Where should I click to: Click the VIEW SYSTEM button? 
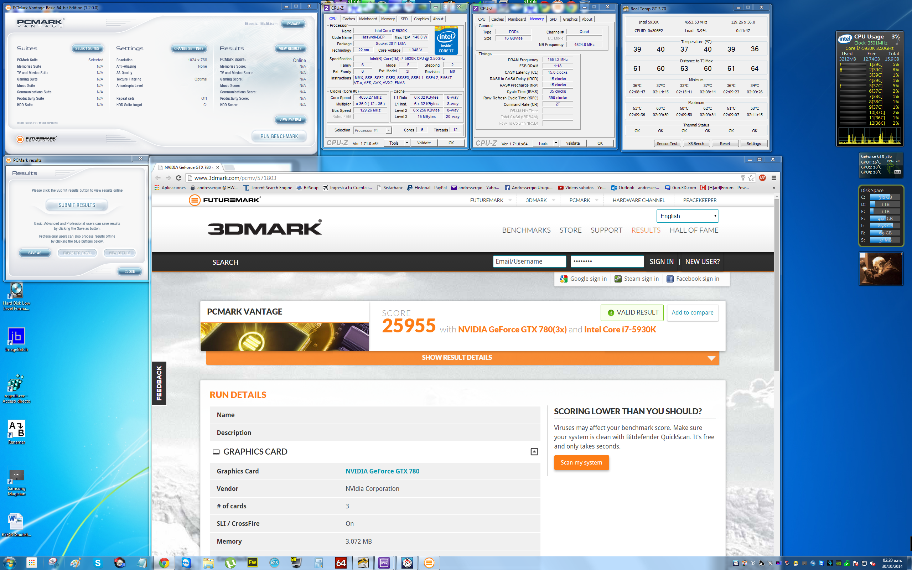(290, 120)
